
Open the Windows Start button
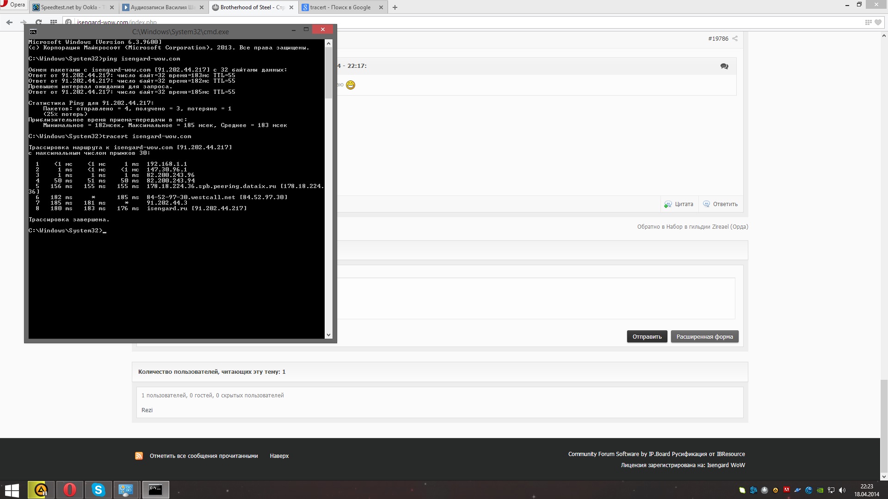click(x=12, y=490)
